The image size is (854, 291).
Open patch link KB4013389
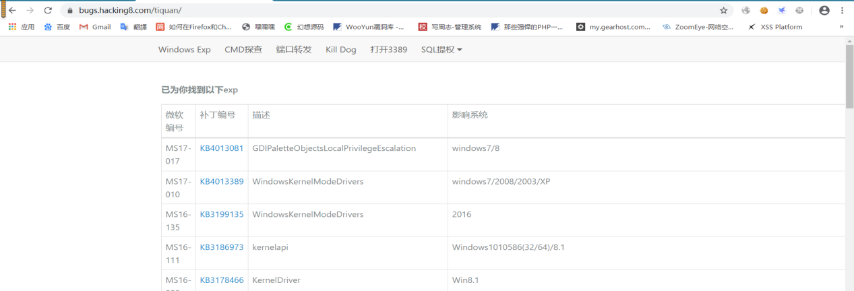point(222,181)
